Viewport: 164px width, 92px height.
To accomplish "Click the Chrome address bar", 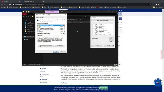I will (x=79, y=5).
